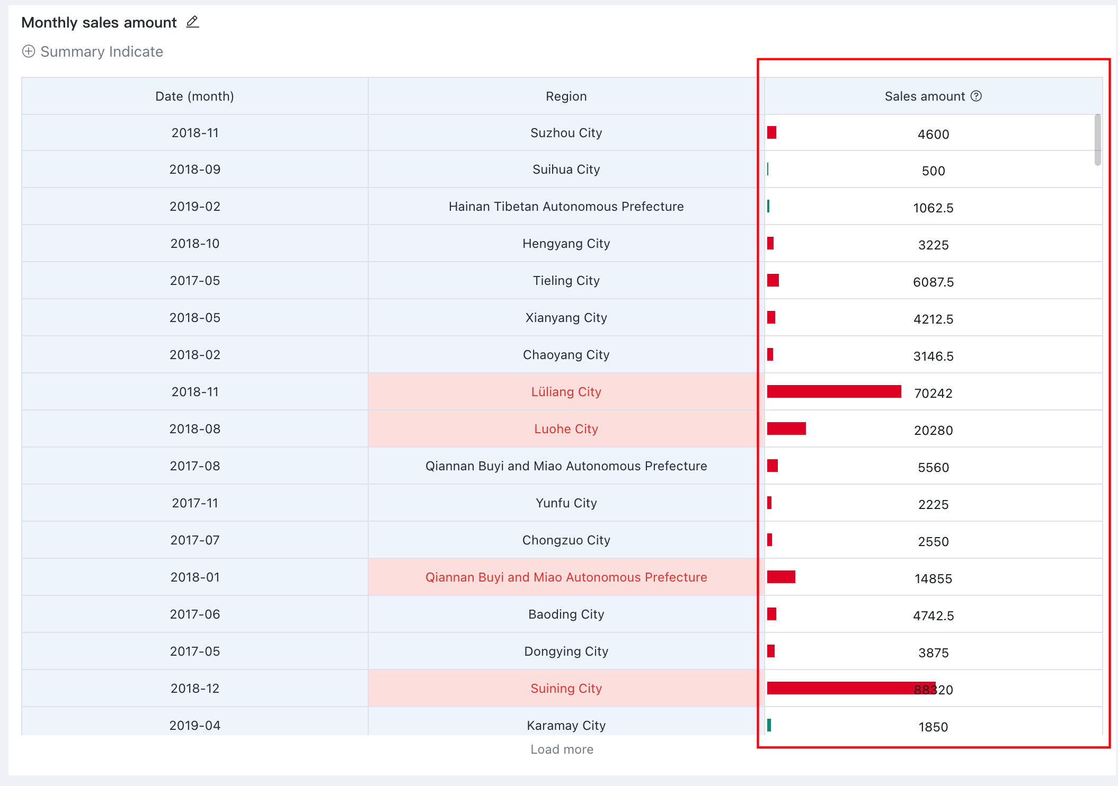Screen dimensions: 1118x786
Task: Select the Region column header
Action: point(566,96)
